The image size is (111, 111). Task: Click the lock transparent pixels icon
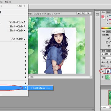(108, 67)
